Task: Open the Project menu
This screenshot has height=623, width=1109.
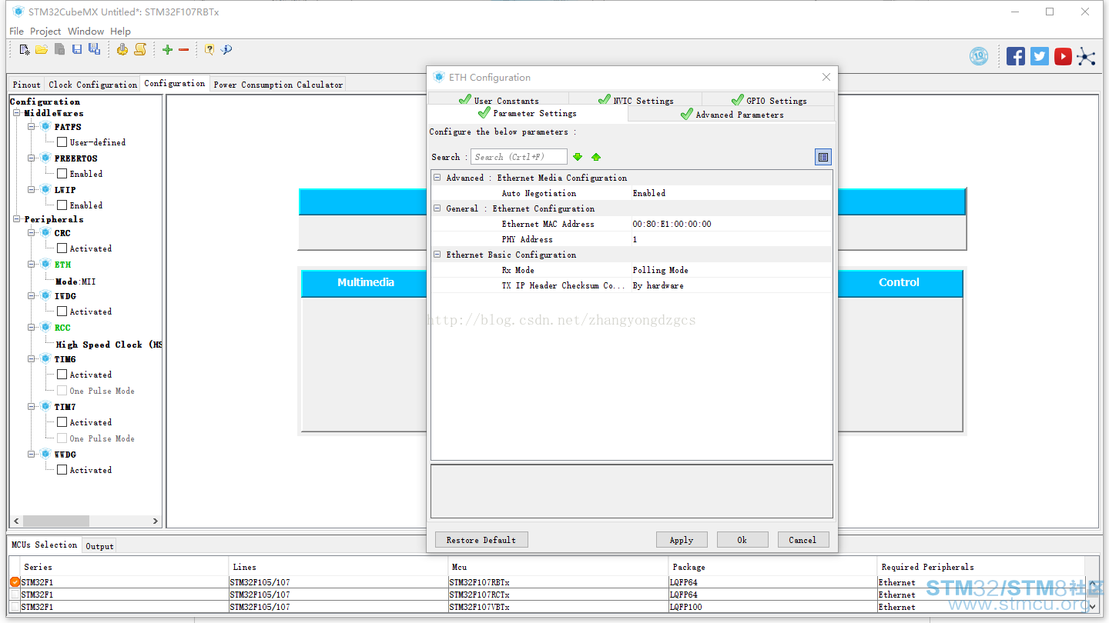Action: click(x=45, y=32)
